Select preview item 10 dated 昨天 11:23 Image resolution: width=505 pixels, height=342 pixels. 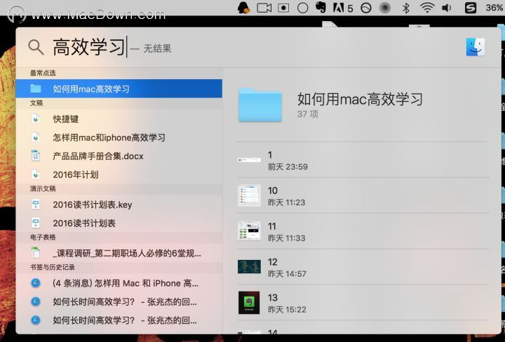click(x=363, y=196)
